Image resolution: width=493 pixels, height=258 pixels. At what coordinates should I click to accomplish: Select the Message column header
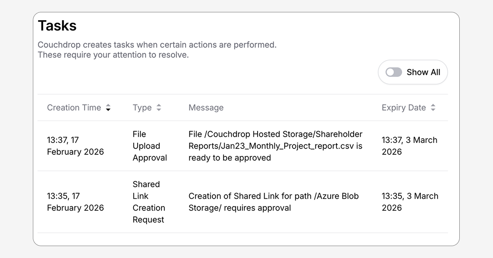coord(206,107)
